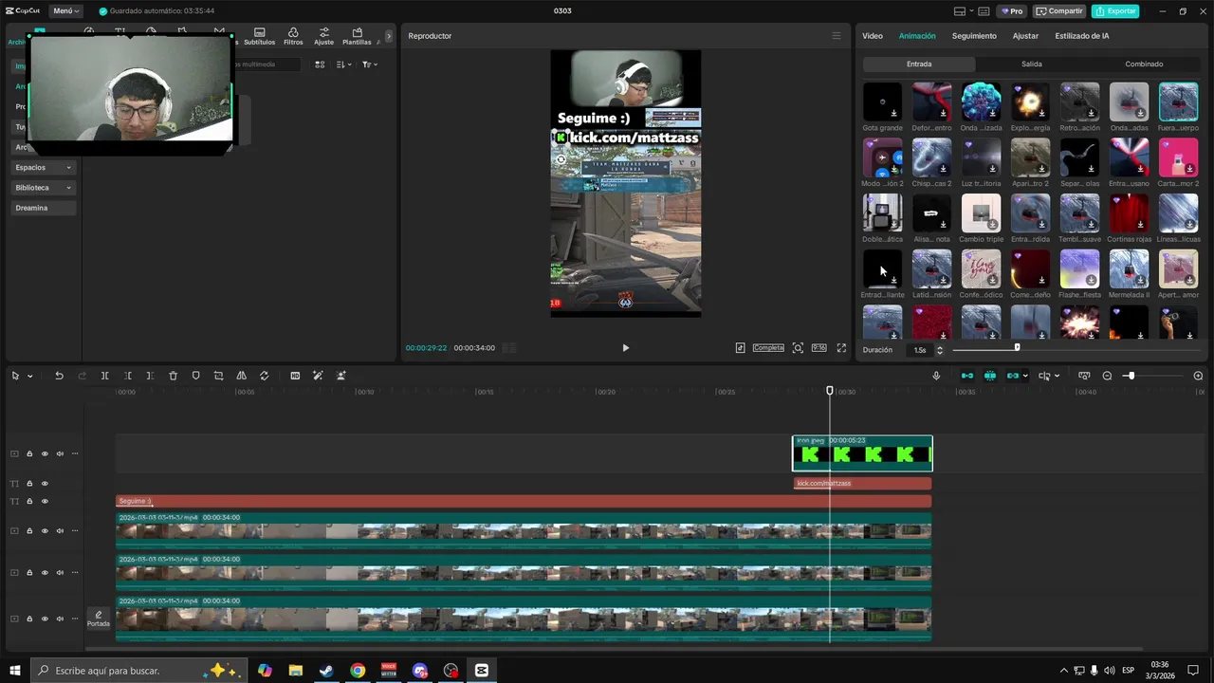Viewport: 1214px width, 683px height.
Task: Open the media sort dropdown
Action: pos(343,65)
